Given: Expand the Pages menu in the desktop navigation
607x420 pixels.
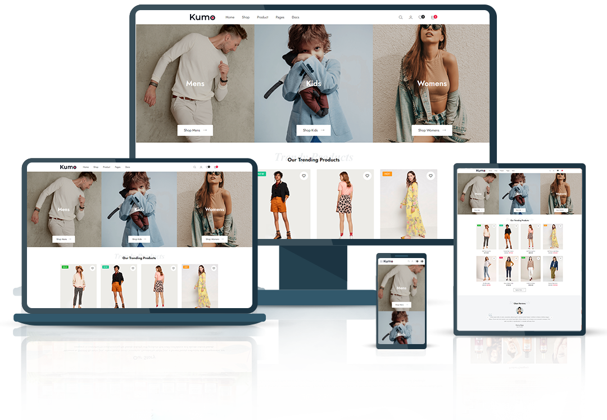Looking at the screenshot, I should (x=280, y=17).
